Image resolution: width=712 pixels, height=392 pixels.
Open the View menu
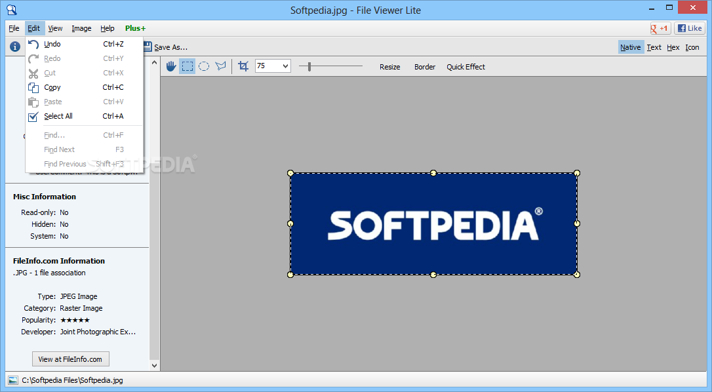coord(55,28)
